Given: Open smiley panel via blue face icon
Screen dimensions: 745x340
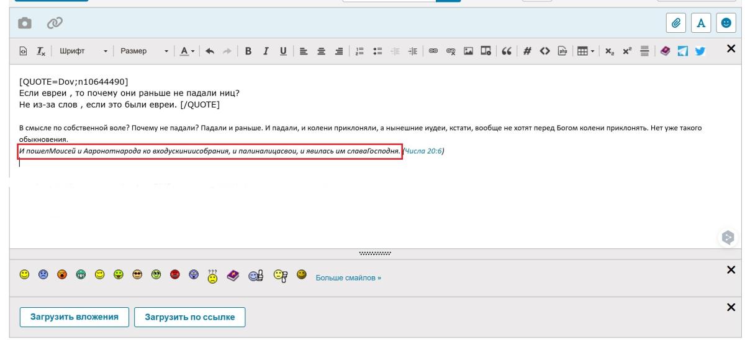Looking at the screenshot, I should point(725,22).
